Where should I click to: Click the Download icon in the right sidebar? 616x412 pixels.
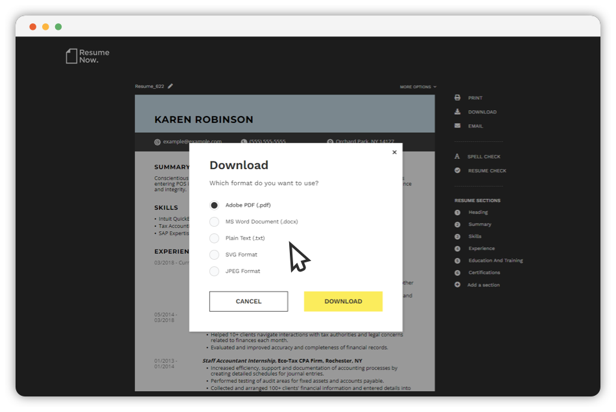point(458,111)
